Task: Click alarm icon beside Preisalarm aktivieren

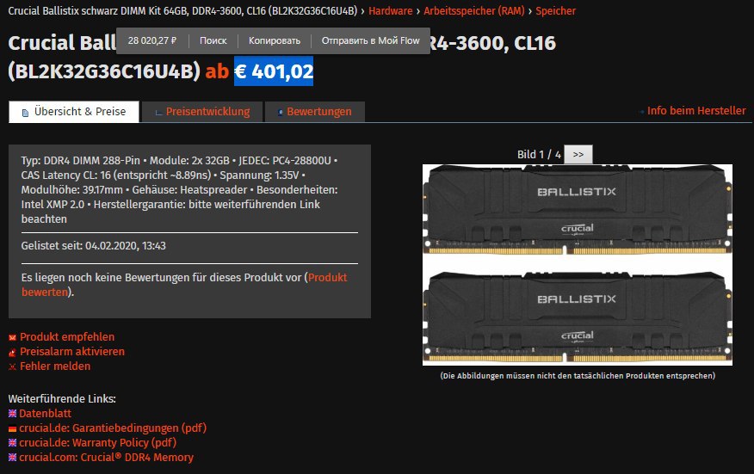Action: tap(13, 353)
